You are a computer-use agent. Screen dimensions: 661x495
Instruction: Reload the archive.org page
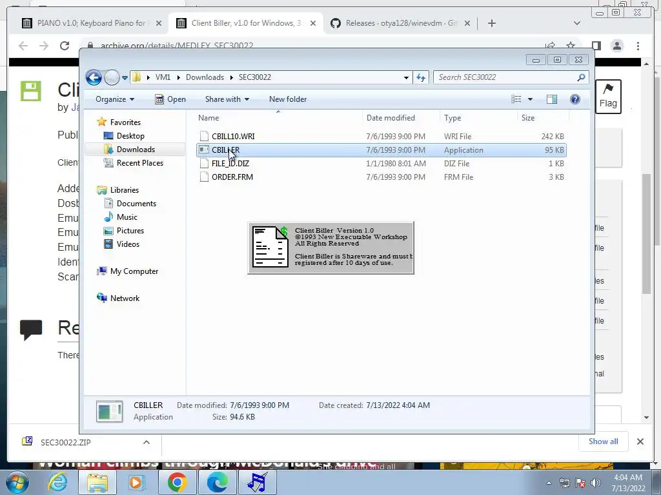click(x=65, y=46)
